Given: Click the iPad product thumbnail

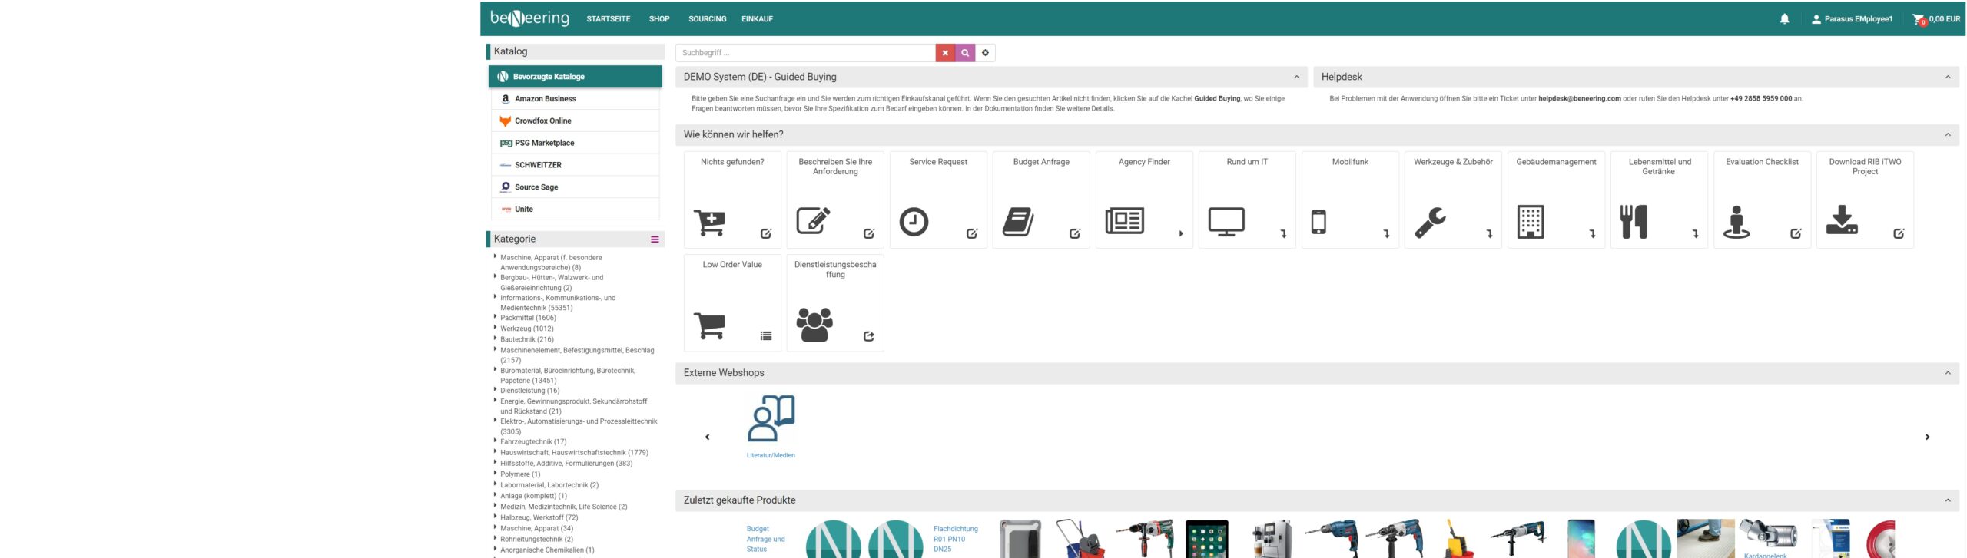Looking at the screenshot, I should click(1206, 539).
